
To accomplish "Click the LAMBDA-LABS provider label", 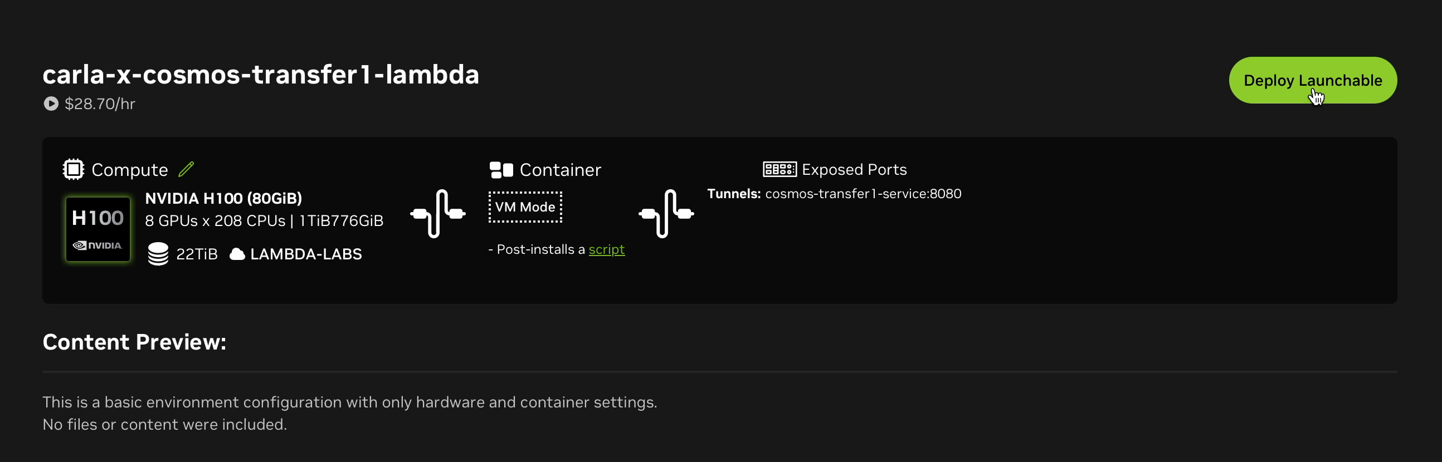I will tap(306, 254).
